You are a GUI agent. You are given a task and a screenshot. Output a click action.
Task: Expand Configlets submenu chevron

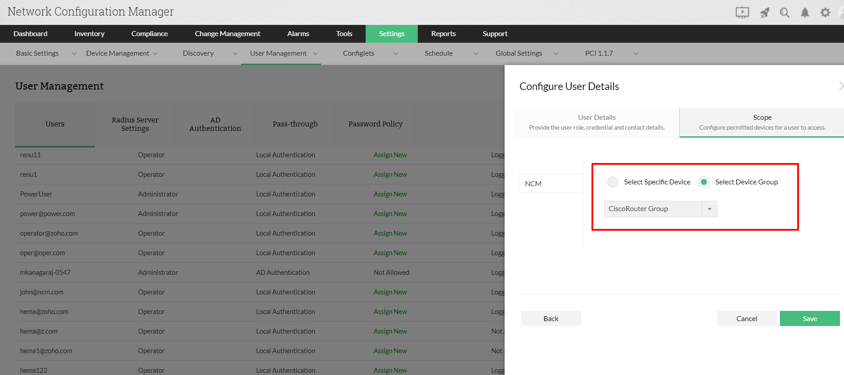395,53
